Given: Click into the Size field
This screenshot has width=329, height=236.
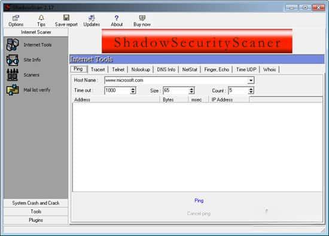Looking at the screenshot, I should [x=176, y=91].
